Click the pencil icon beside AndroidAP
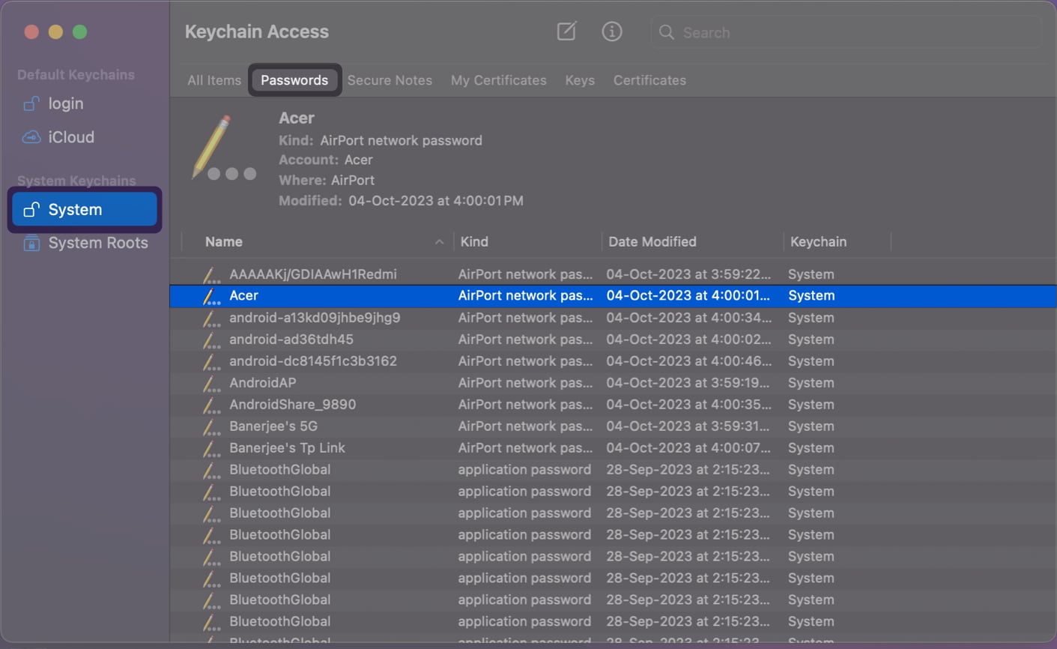Image resolution: width=1057 pixels, height=649 pixels. tap(211, 383)
